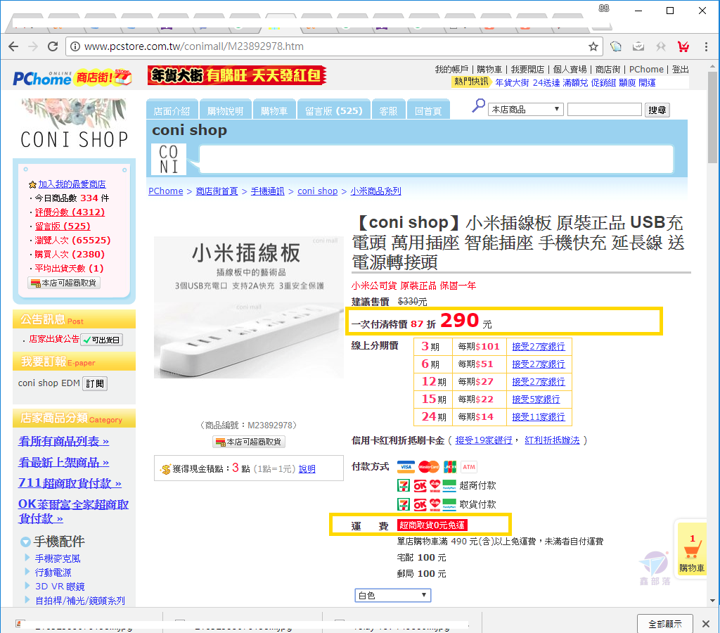Open the 紅利折抵辦法 link

(552, 440)
